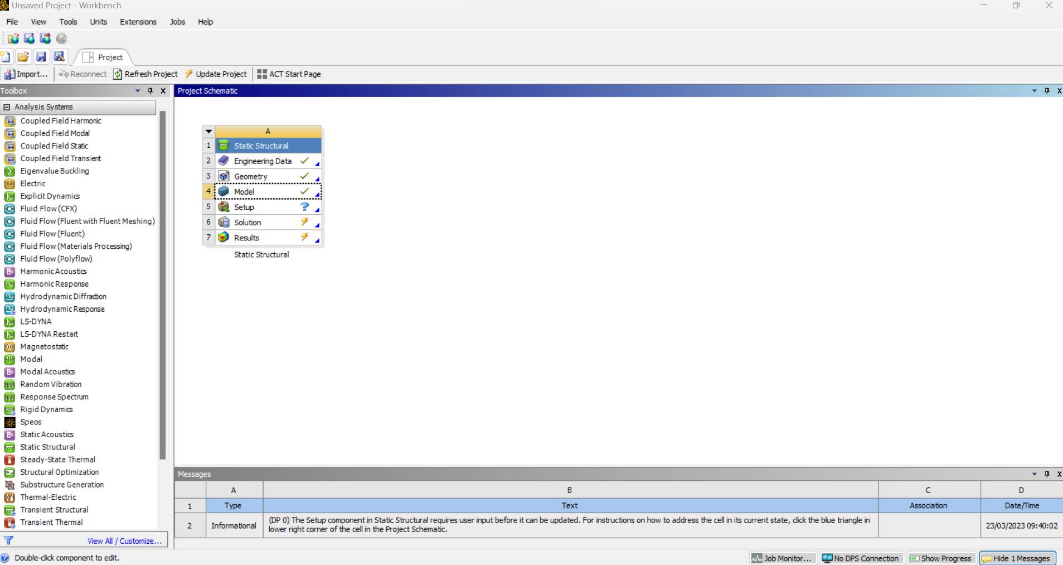The height and width of the screenshot is (565, 1063).
Task: Open the Help menu
Action: click(205, 22)
